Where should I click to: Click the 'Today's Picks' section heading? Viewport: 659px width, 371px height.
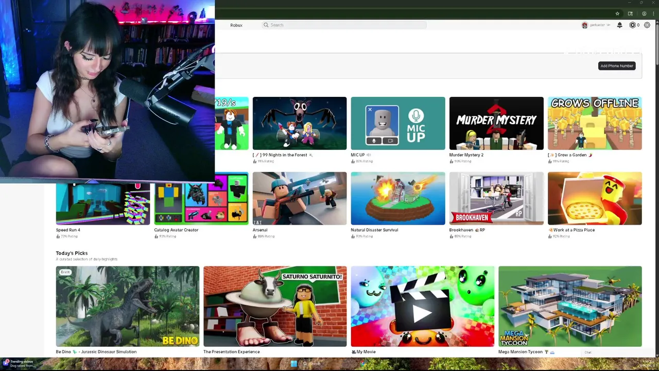pos(72,253)
